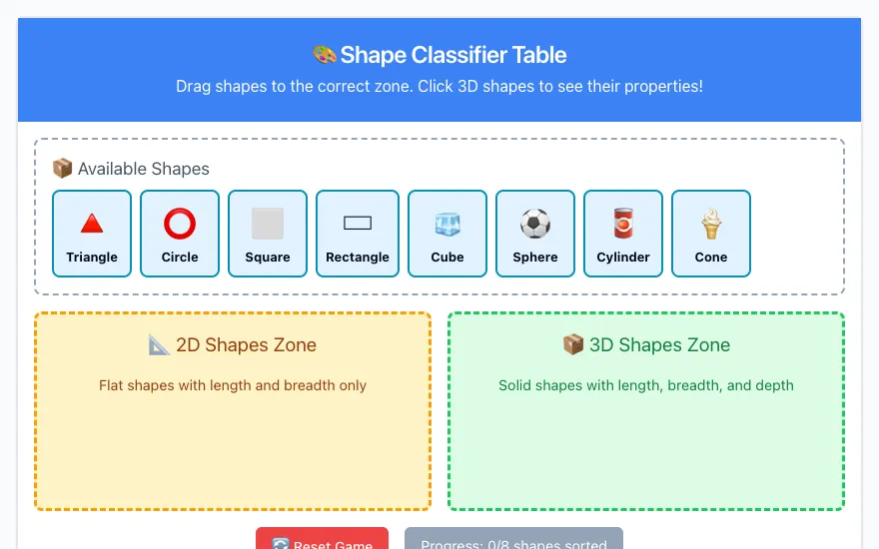This screenshot has width=879, height=549.
Task: Click the Triangle card label
Action: click(92, 258)
